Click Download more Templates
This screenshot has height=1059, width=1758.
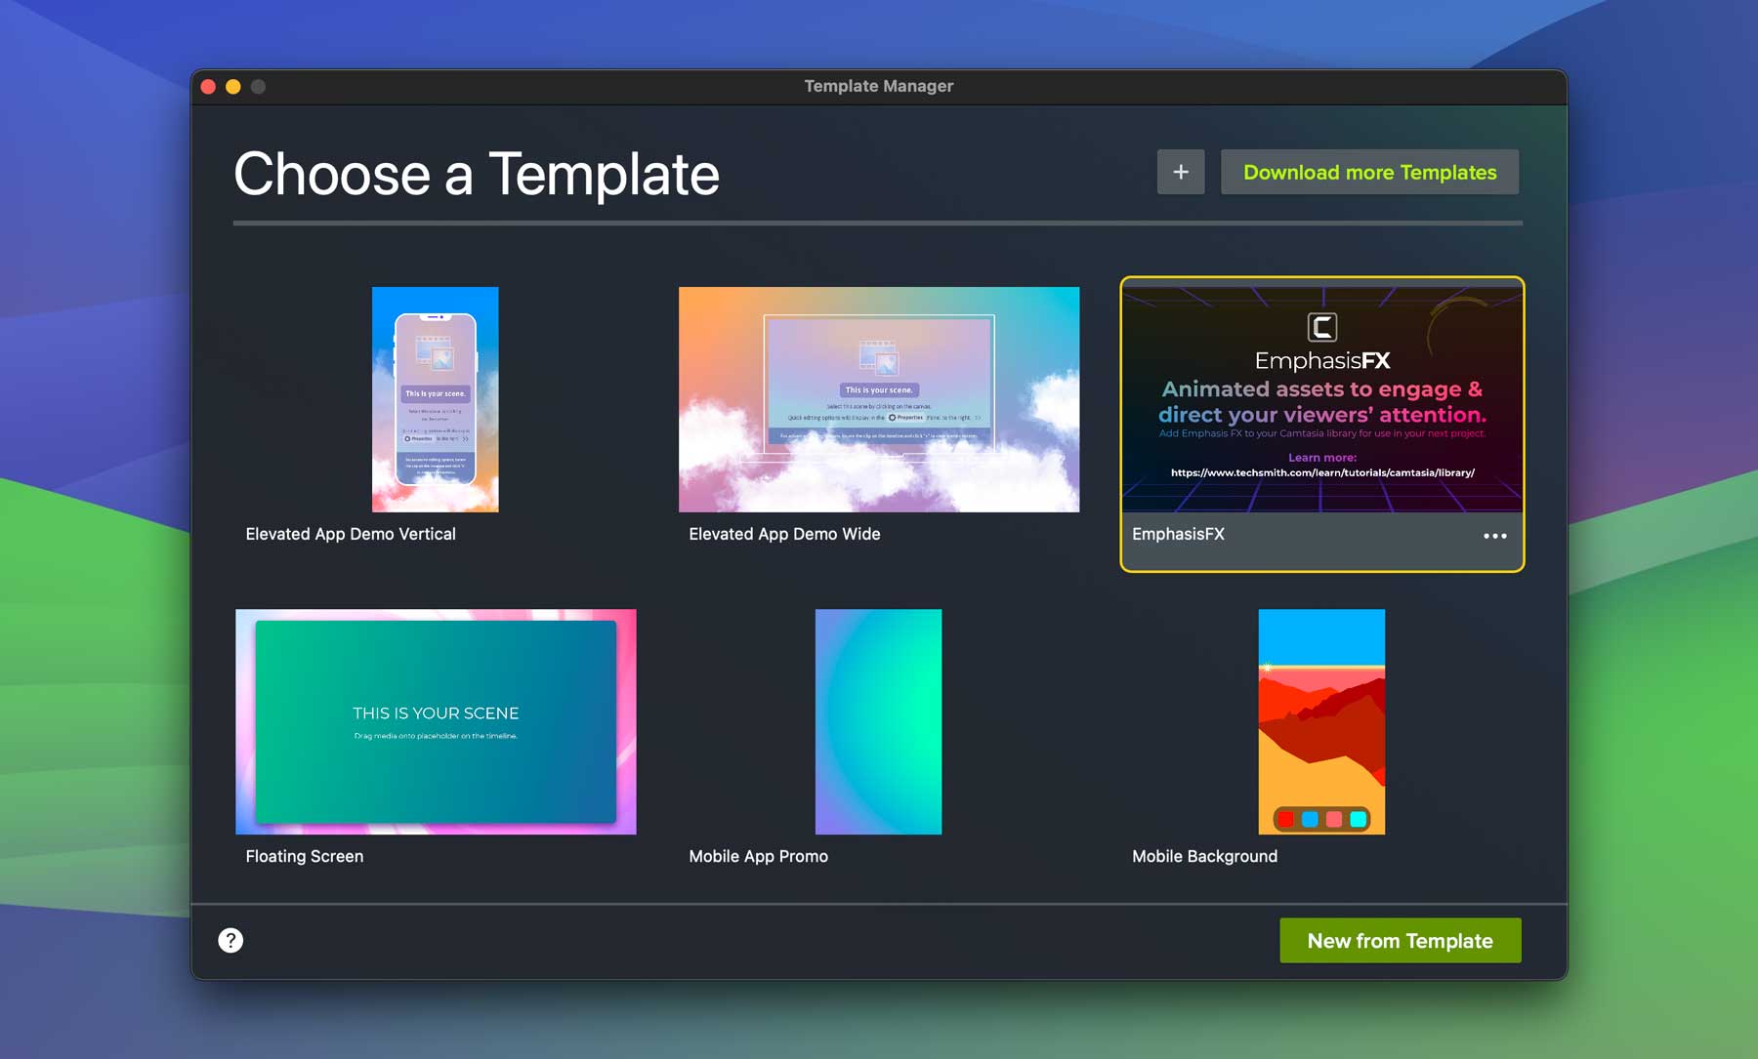pyautogui.click(x=1369, y=172)
